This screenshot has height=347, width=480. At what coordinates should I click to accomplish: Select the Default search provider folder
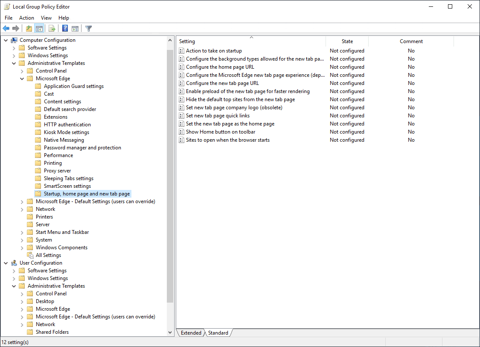70,109
